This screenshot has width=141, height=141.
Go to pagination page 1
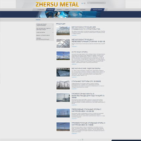(x=79, y=140)
